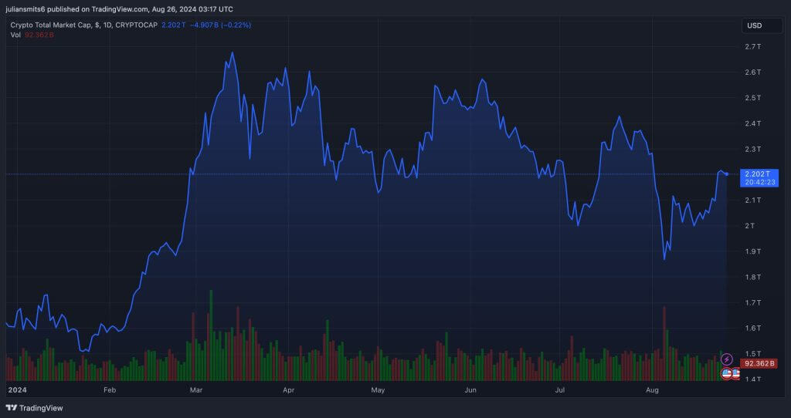Click the '2.5 T' price axis label

coord(752,98)
